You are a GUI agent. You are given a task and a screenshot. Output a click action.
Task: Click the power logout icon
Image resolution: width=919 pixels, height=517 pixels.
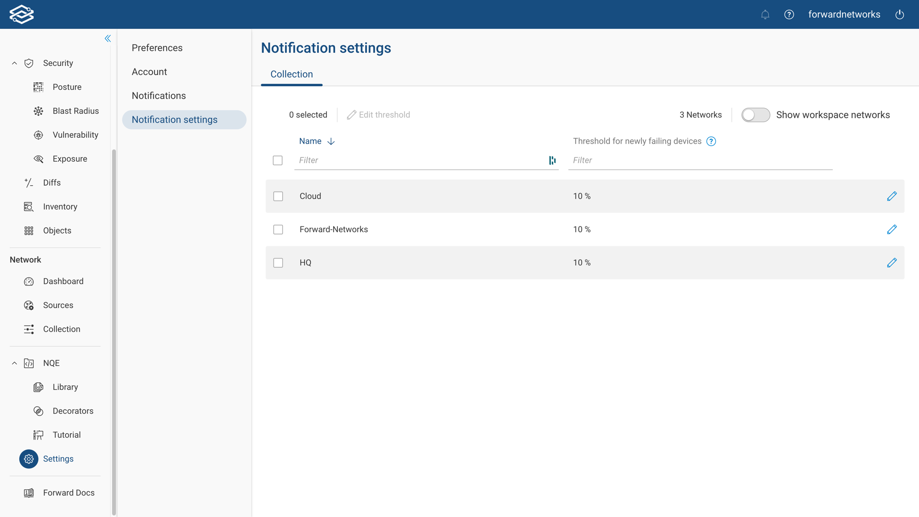click(x=899, y=14)
